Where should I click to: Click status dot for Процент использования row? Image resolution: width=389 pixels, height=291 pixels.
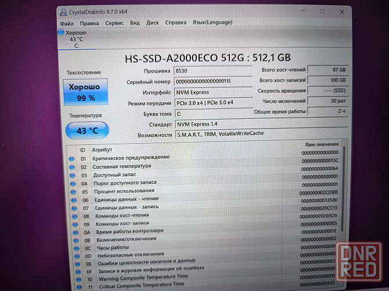pyautogui.click(x=74, y=192)
